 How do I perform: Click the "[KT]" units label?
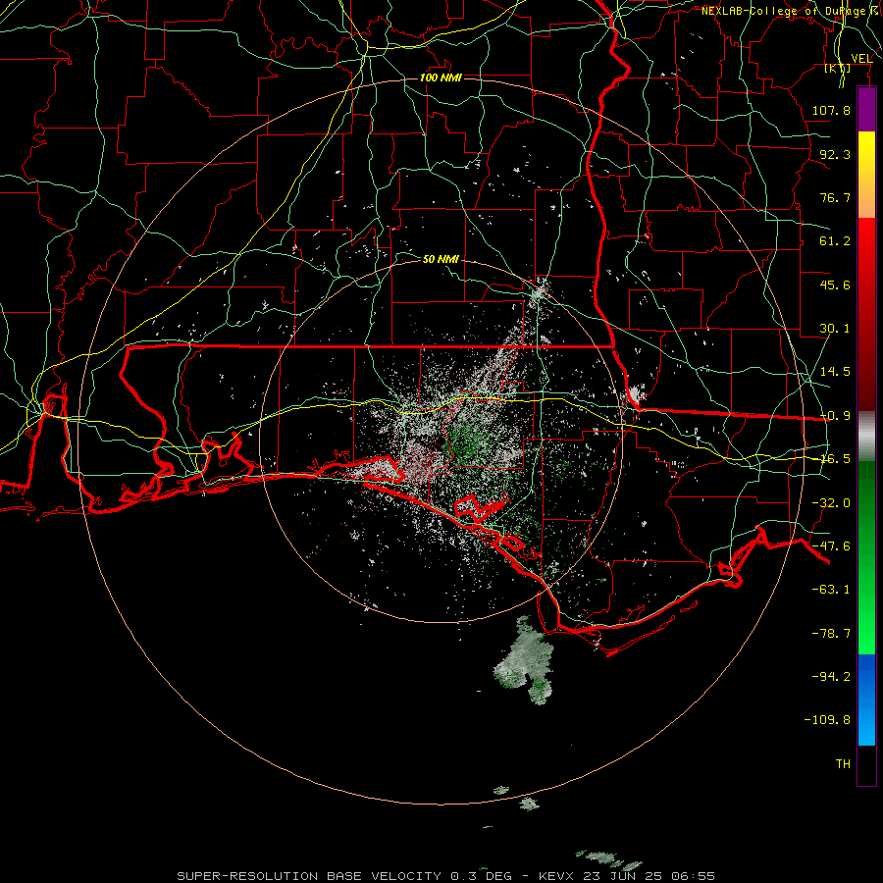(837, 69)
